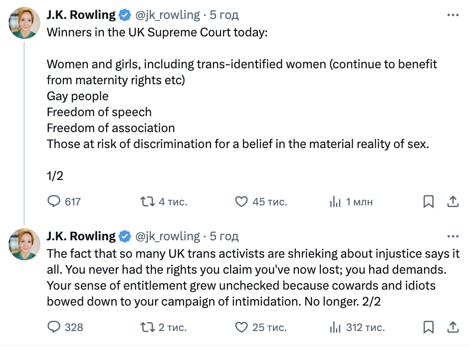Open the more options menu on second tweet
Screen dimensions: 469x347
point(453,236)
